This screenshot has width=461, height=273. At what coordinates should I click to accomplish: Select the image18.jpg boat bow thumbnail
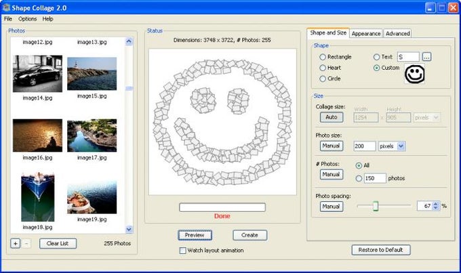coord(38,196)
